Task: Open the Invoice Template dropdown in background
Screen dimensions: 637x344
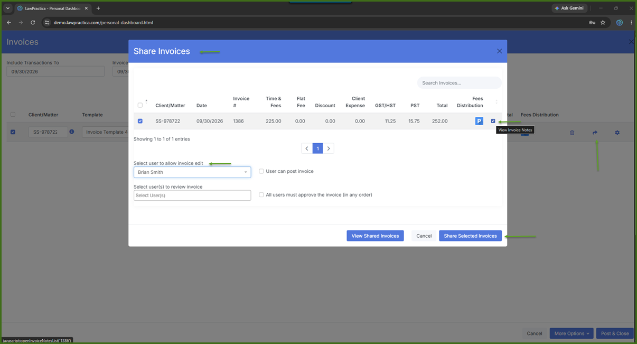Action: 105,132
